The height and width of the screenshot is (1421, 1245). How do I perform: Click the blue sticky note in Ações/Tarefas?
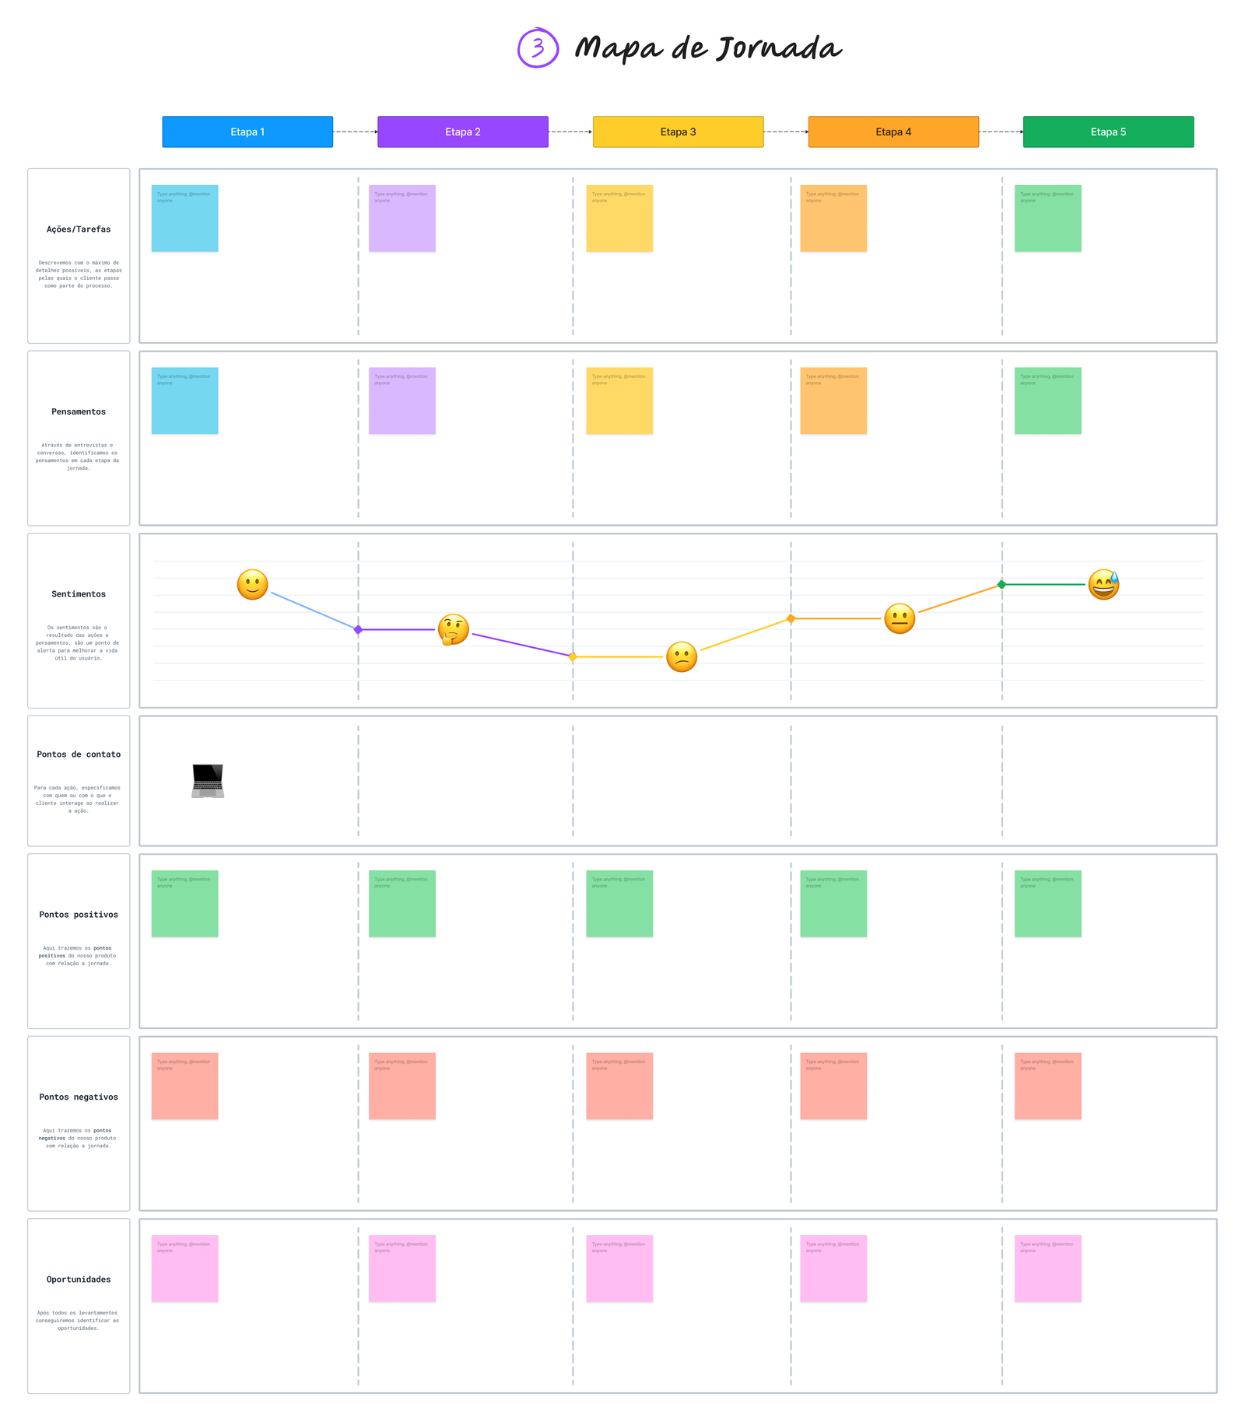184,219
